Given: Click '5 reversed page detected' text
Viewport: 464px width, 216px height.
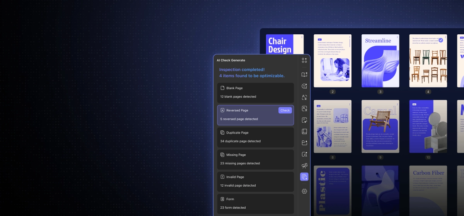Looking at the screenshot, I should click(239, 119).
